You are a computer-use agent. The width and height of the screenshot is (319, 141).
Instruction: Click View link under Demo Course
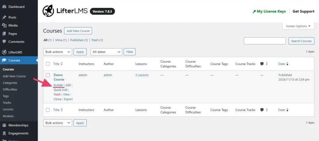(x=66, y=94)
